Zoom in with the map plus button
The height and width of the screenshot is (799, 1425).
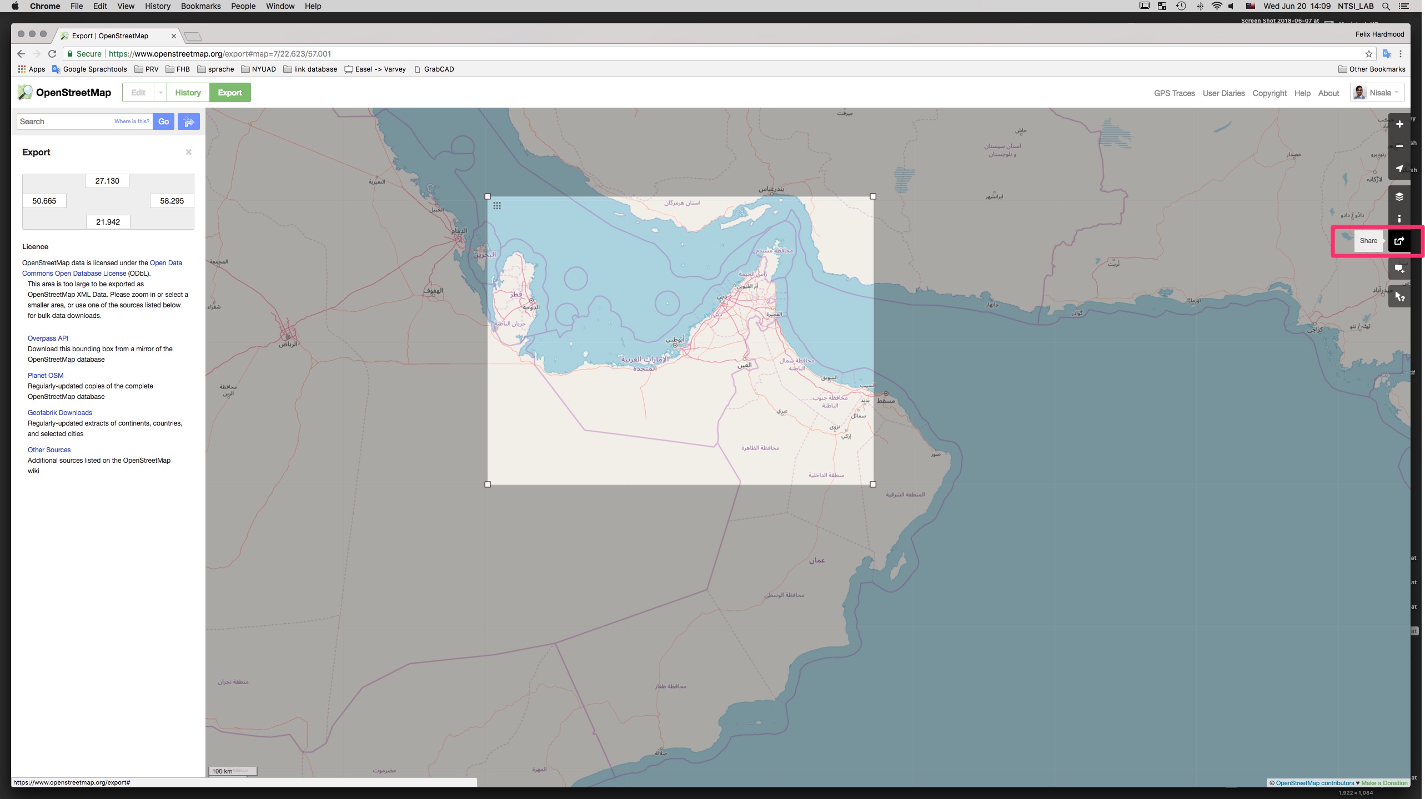coord(1399,124)
